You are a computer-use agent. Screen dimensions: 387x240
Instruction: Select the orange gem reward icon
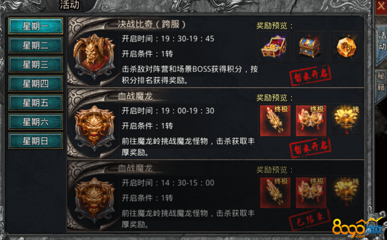(346, 47)
